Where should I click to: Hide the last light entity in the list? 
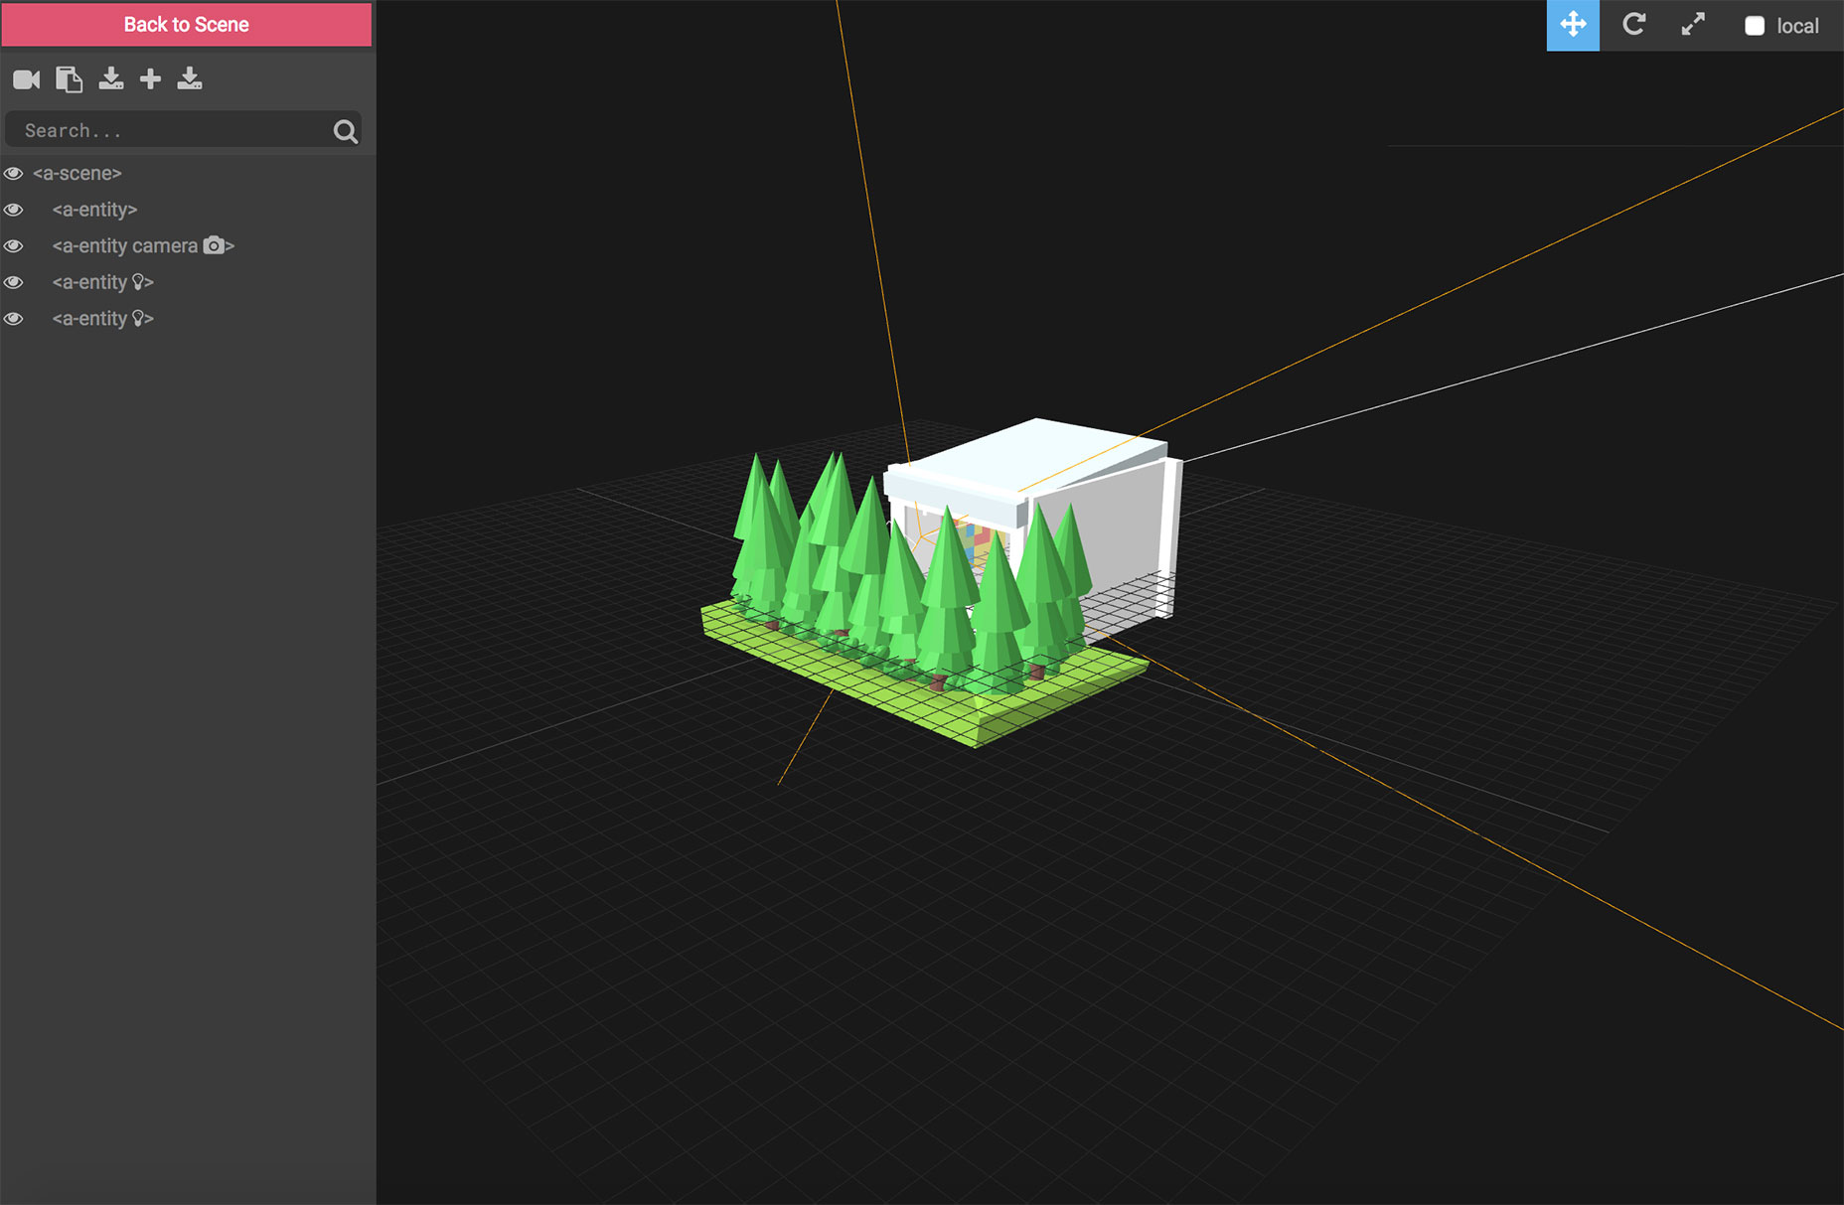point(14,319)
